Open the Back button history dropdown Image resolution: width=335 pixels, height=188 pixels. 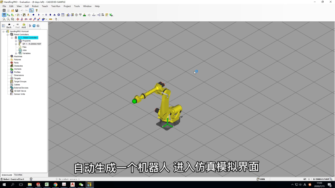tap(13, 26)
